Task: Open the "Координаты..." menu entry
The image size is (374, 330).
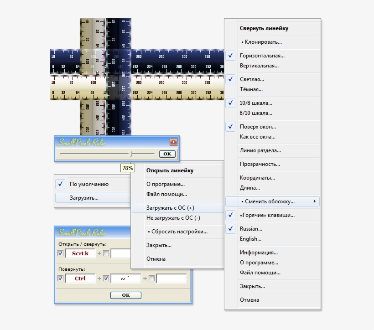Action: [x=257, y=178]
